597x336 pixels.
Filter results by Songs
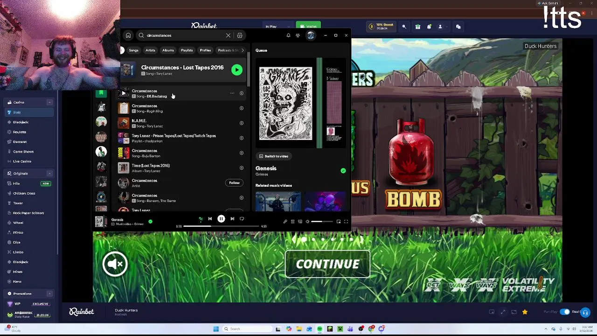(134, 50)
